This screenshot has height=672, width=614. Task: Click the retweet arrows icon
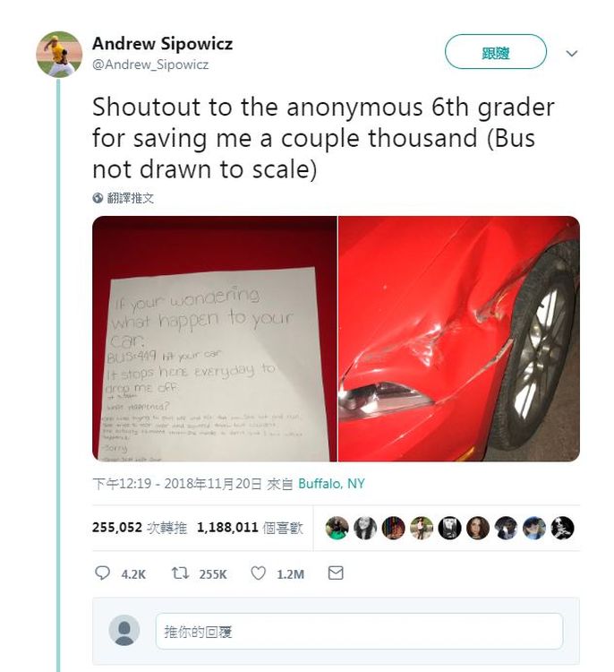coord(180,573)
